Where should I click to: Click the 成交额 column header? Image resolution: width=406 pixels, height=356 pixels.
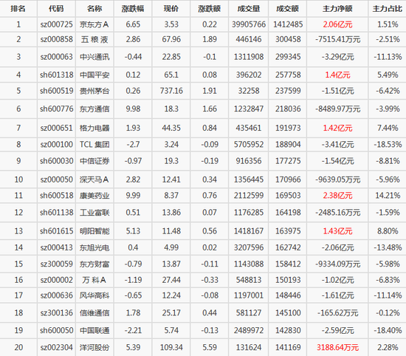click(288, 9)
